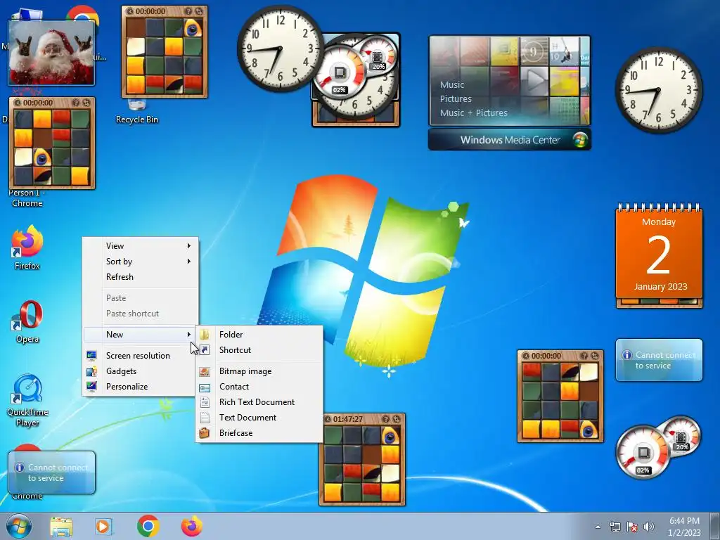Click the Monday 2 calendar gadget

click(x=659, y=252)
